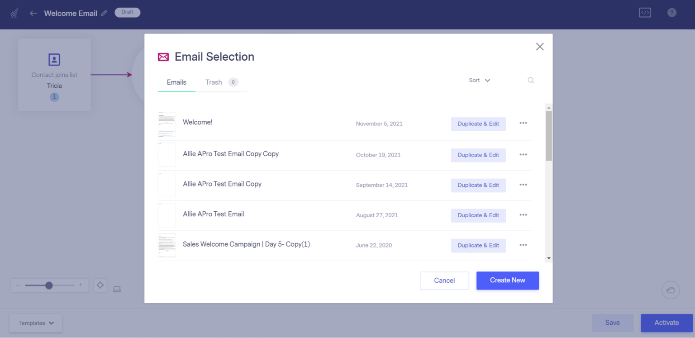Click the plus icon to zoom in
The width and height of the screenshot is (695, 338).
[x=81, y=285]
